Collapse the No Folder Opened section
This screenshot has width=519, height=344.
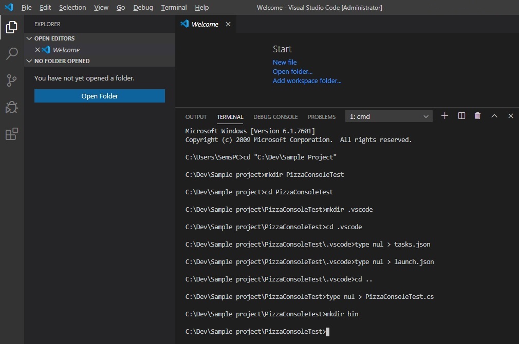[x=29, y=61]
